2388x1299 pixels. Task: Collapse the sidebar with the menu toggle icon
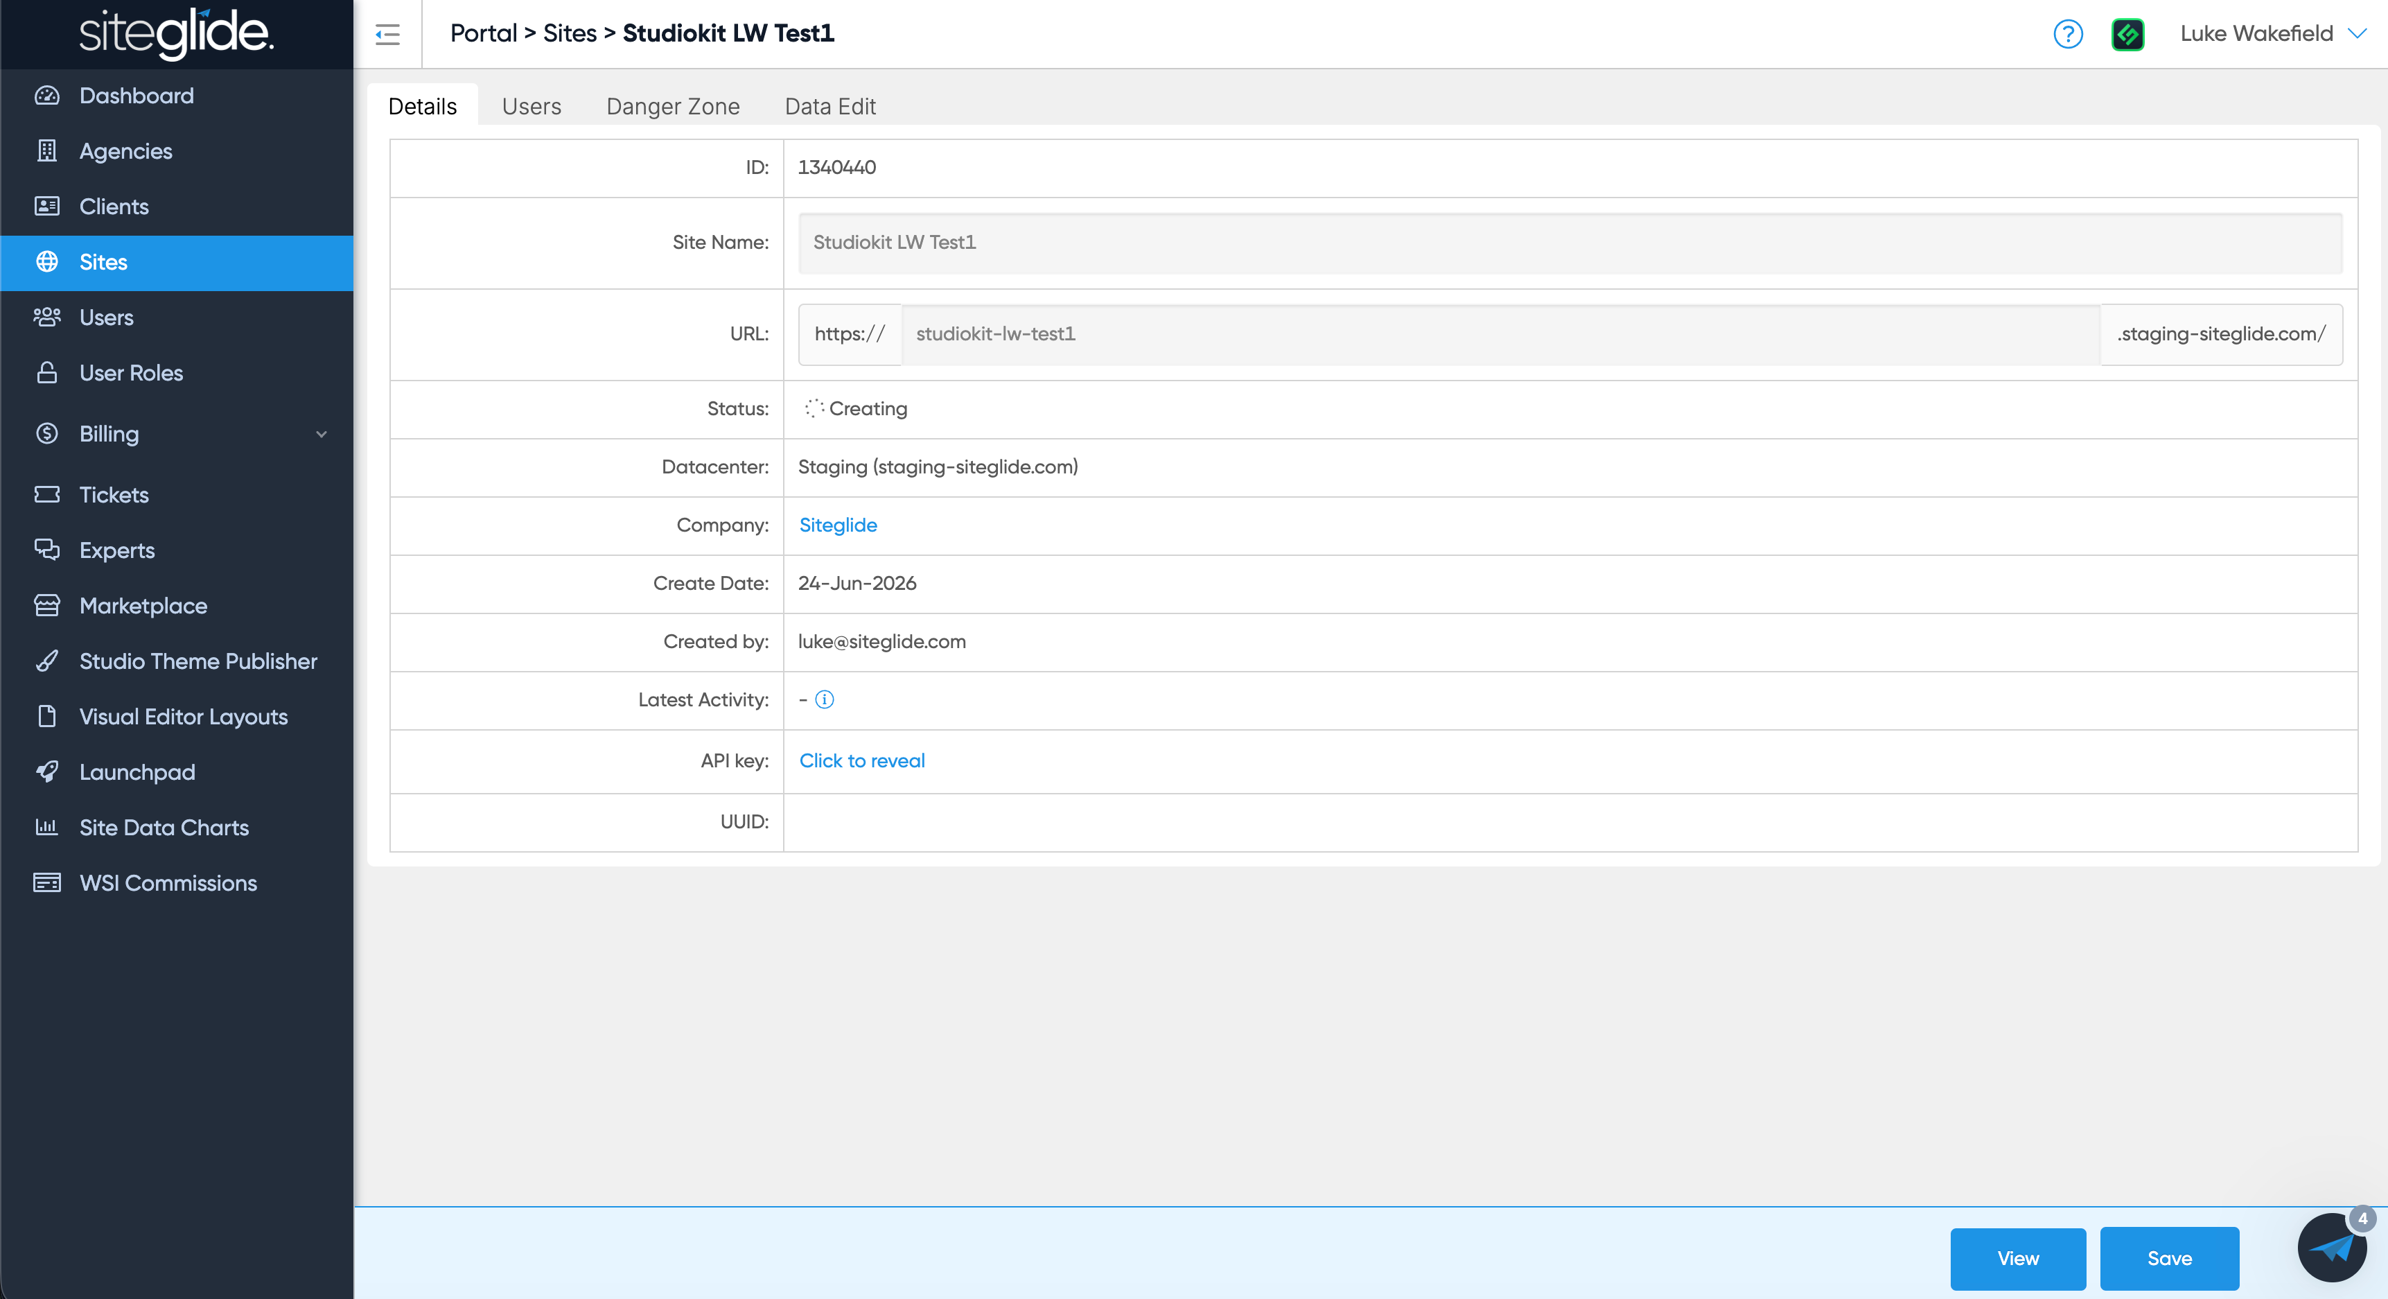coord(387,35)
